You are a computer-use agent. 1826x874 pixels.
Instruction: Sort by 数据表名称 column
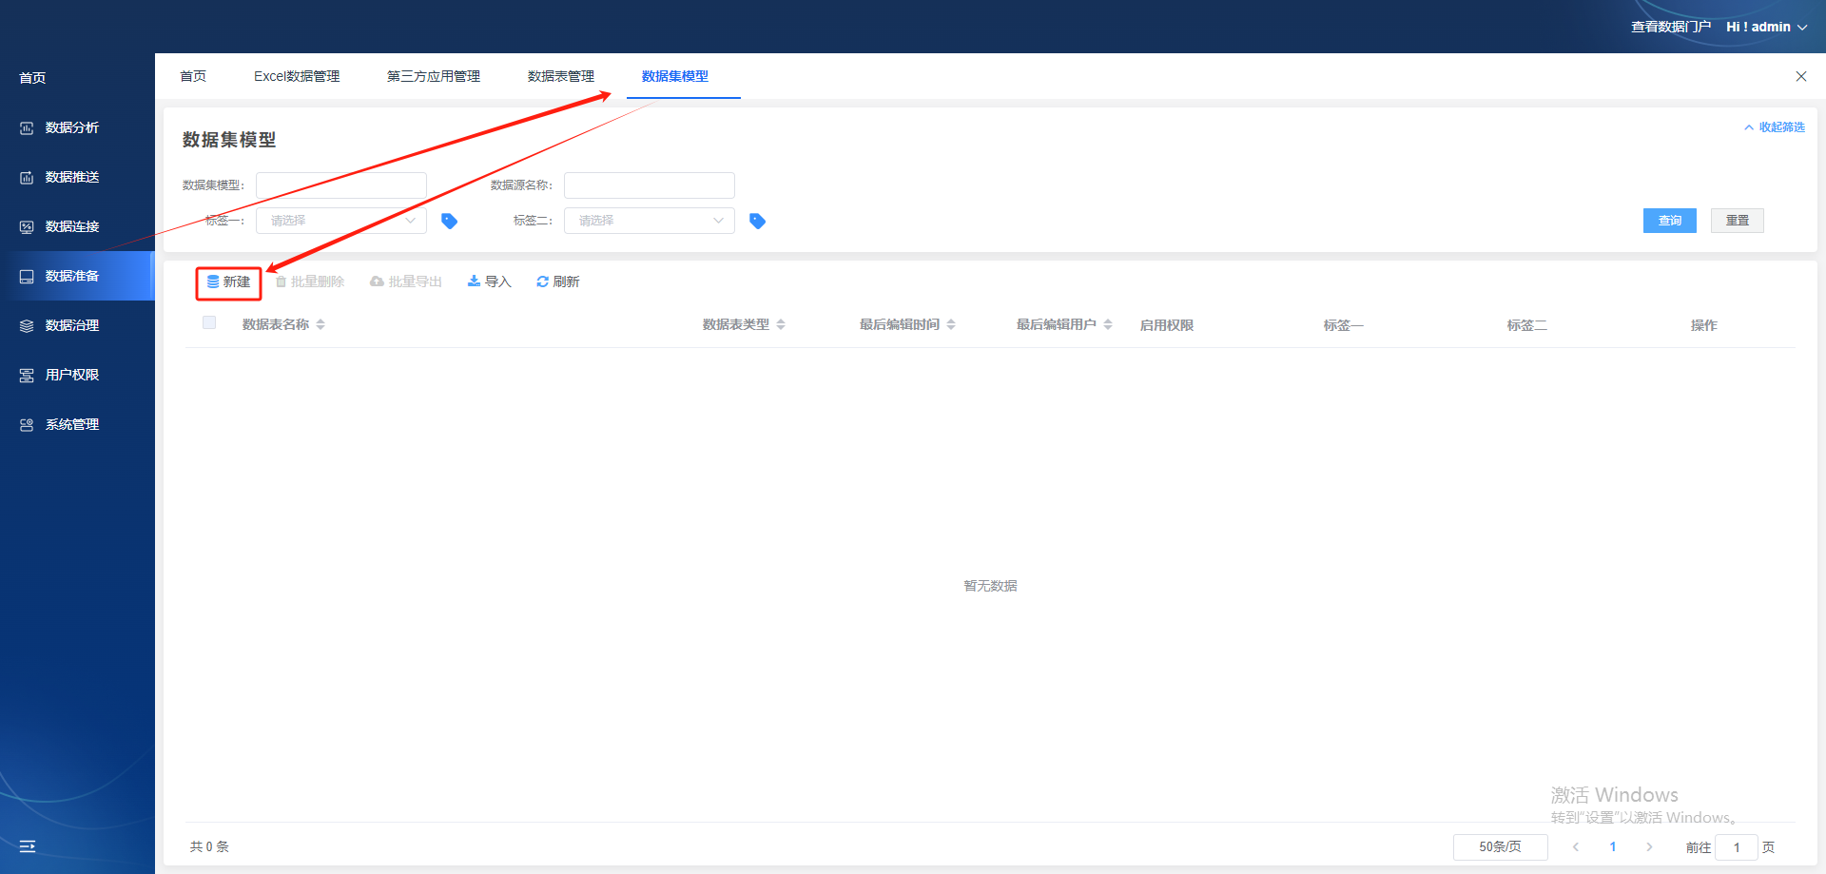pyautogui.click(x=321, y=324)
